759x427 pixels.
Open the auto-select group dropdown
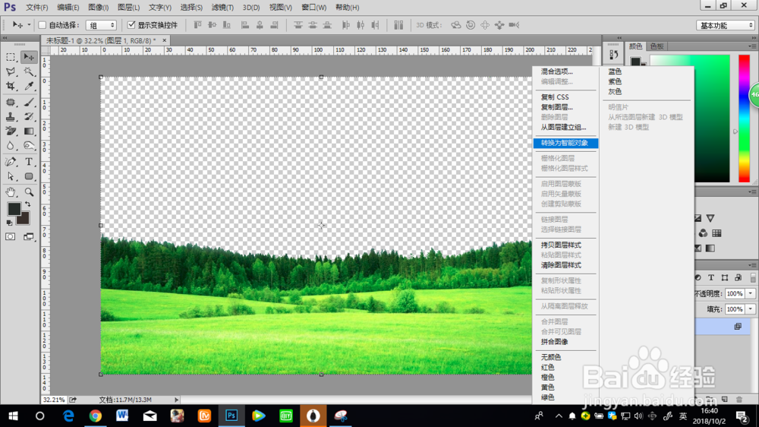point(101,25)
